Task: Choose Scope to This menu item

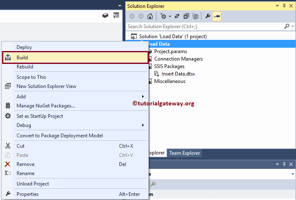Action: (31, 77)
